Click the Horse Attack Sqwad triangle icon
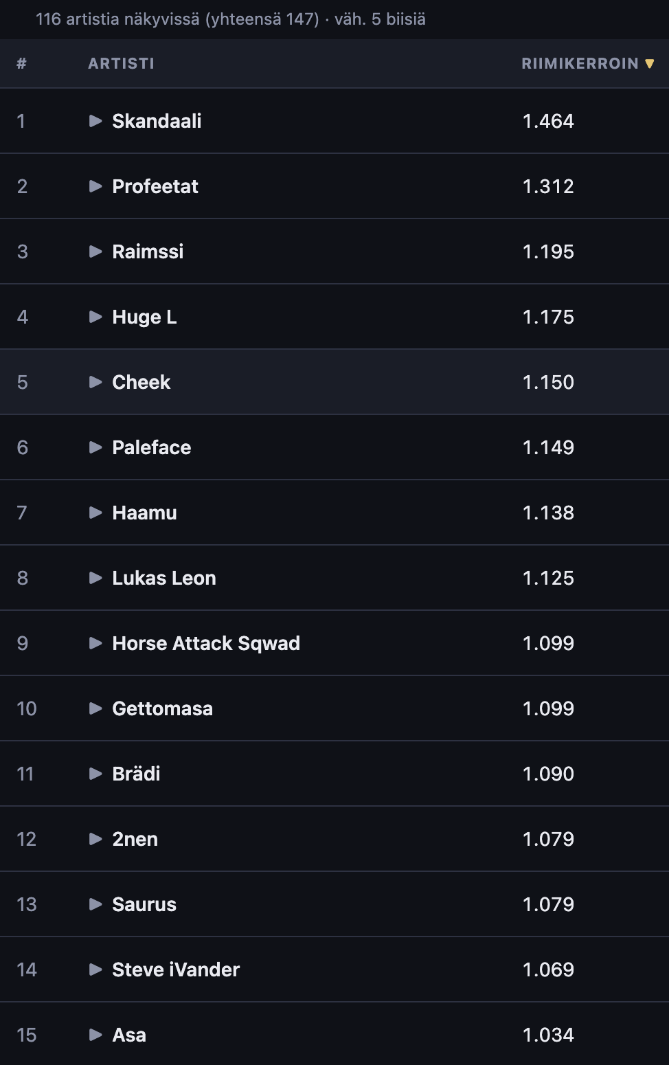Image resolution: width=669 pixels, height=1065 pixels. [x=95, y=643]
